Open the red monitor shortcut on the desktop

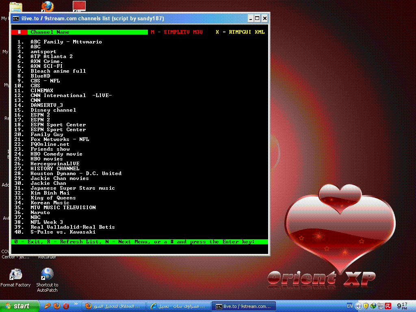79,6
